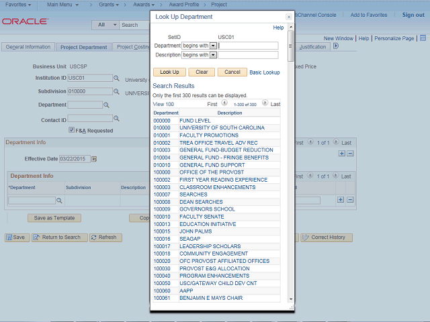Click Save as Template button
This screenshot has width=430, height=322.
click(x=54, y=218)
